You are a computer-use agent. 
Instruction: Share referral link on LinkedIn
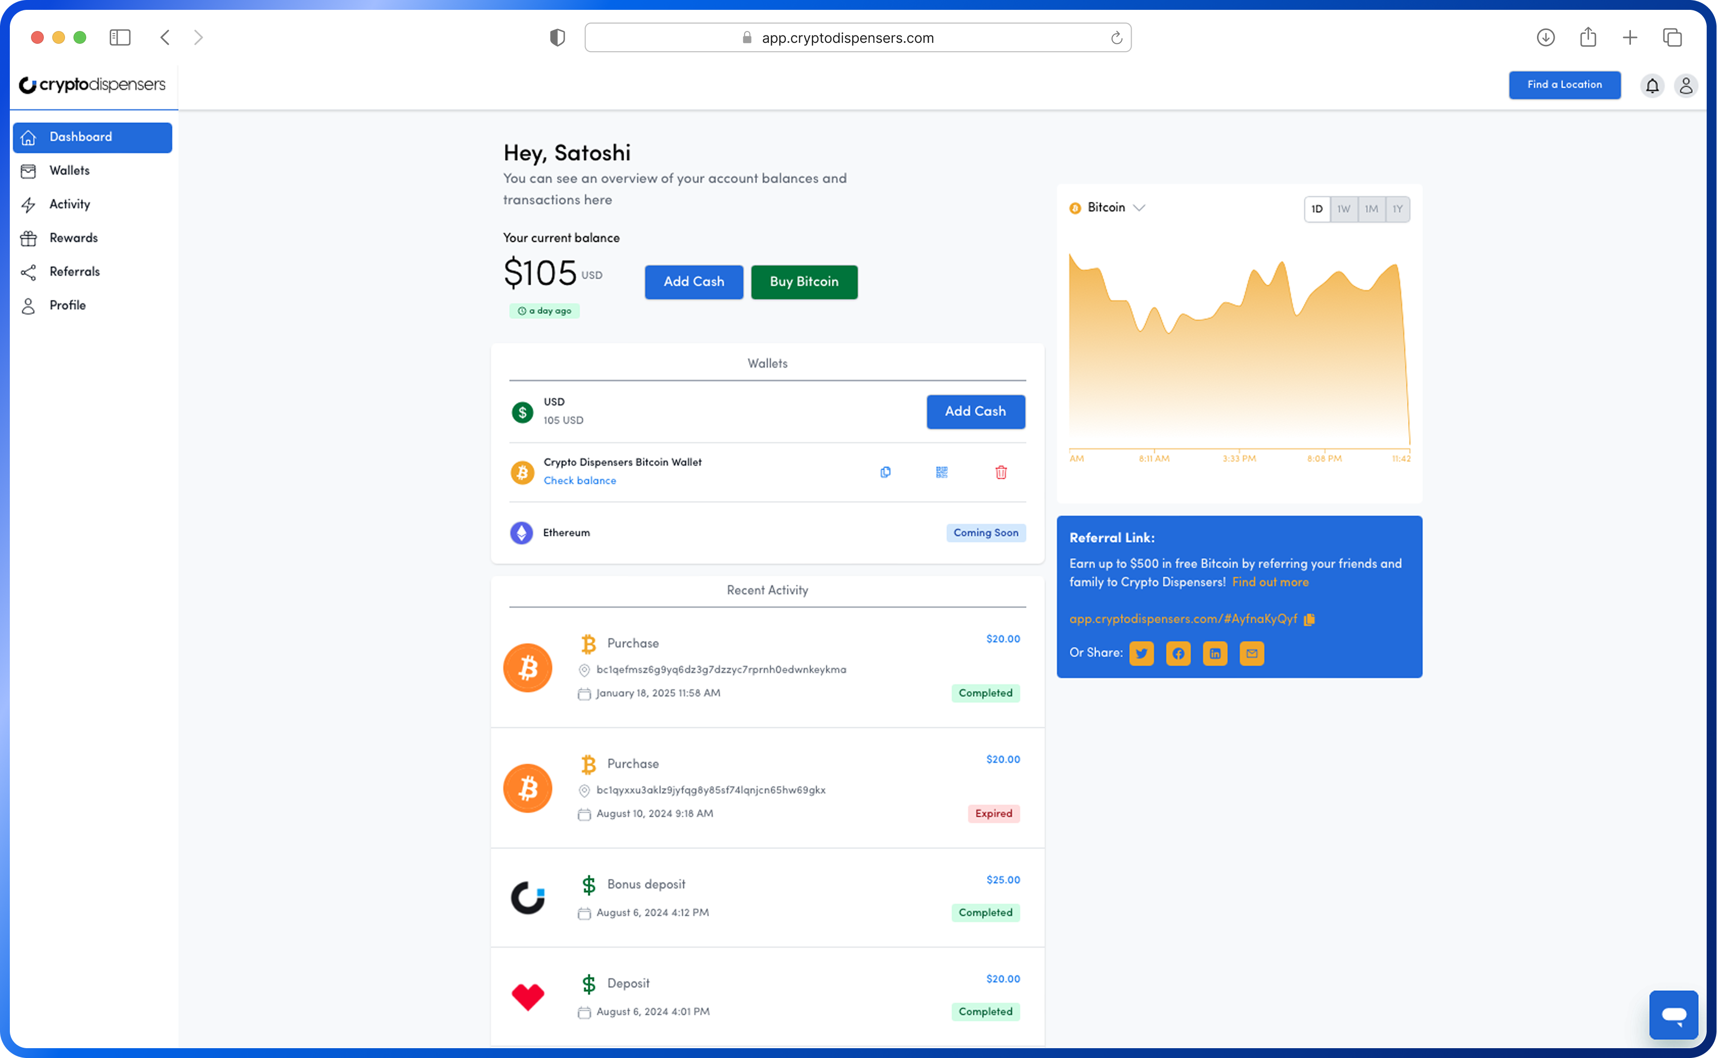pyautogui.click(x=1216, y=653)
